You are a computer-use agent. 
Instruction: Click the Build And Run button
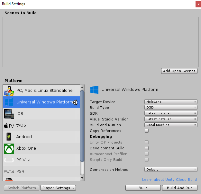[180, 188]
